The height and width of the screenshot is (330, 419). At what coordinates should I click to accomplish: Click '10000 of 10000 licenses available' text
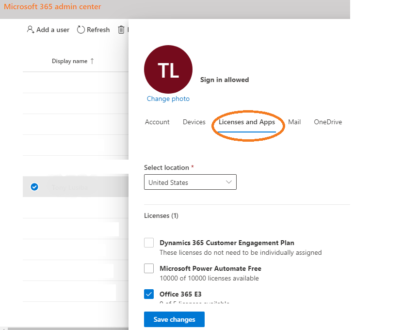click(x=209, y=278)
